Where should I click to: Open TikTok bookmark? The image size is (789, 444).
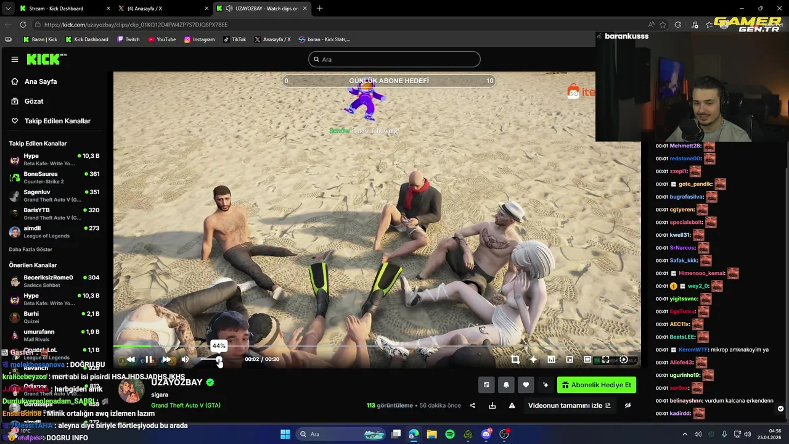point(234,39)
